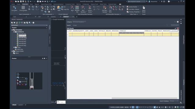Expand the PANEL folder node
This screenshot has height=109, width=195.
14,47
